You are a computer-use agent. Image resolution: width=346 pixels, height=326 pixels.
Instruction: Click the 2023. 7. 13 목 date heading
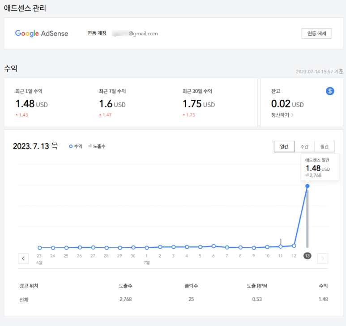click(x=35, y=146)
